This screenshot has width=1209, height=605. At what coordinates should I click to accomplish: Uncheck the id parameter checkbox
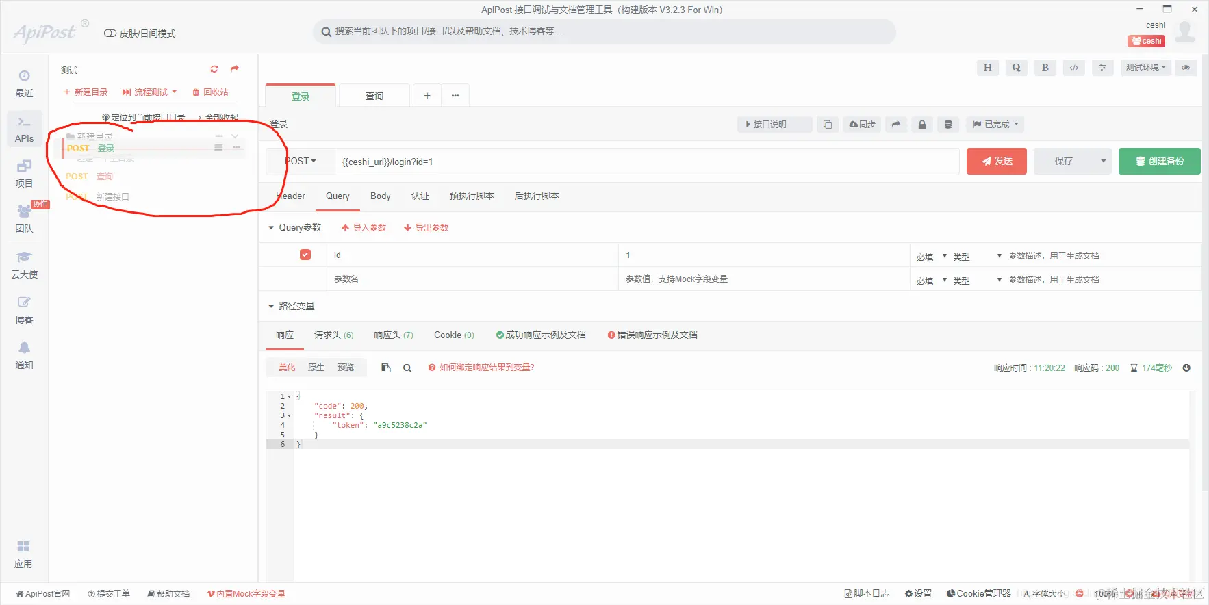pos(305,255)
